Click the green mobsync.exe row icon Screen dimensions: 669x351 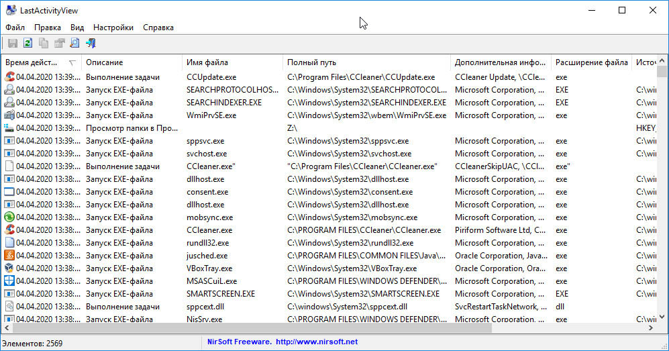click(9, 217)
